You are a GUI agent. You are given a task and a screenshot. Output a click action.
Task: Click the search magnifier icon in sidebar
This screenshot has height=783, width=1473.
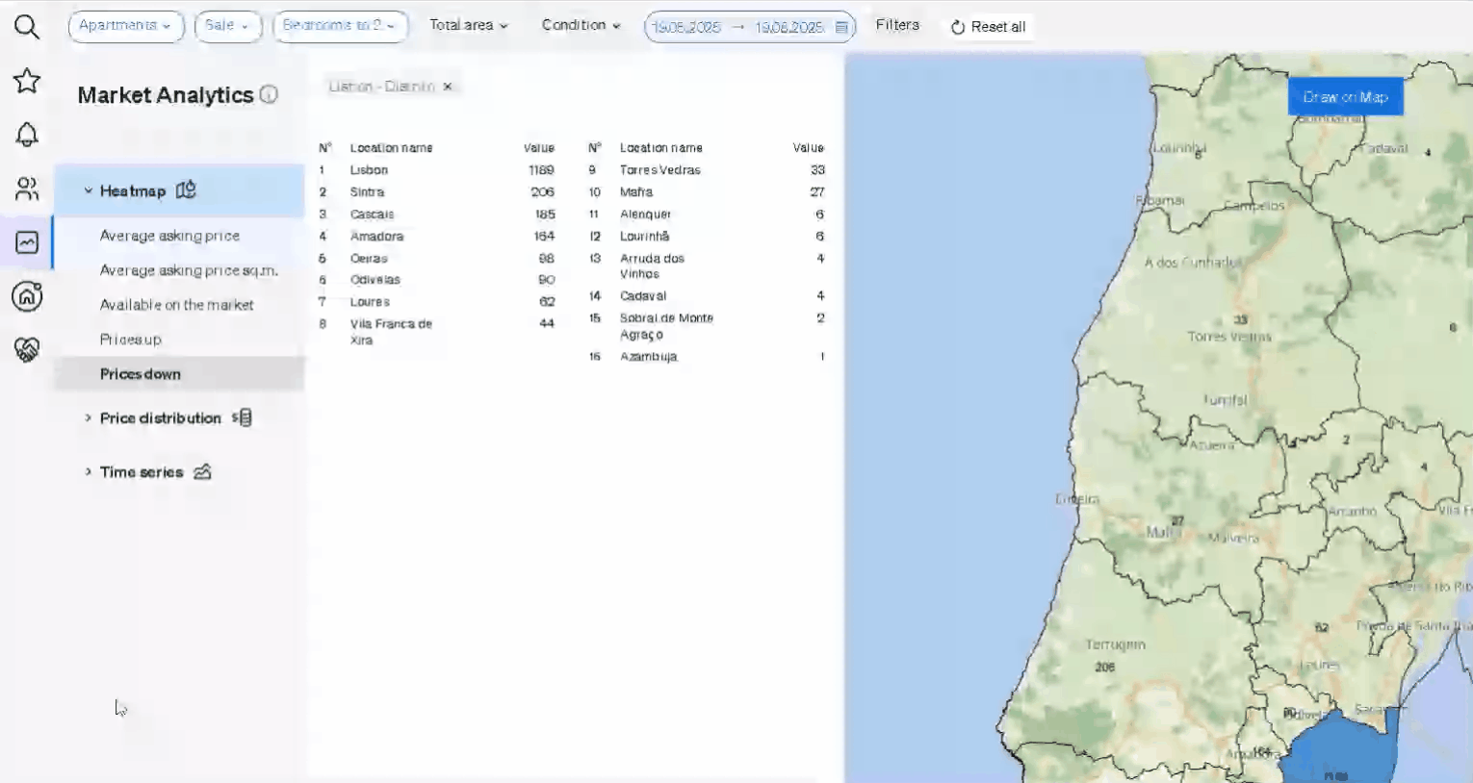pos(27,27)
